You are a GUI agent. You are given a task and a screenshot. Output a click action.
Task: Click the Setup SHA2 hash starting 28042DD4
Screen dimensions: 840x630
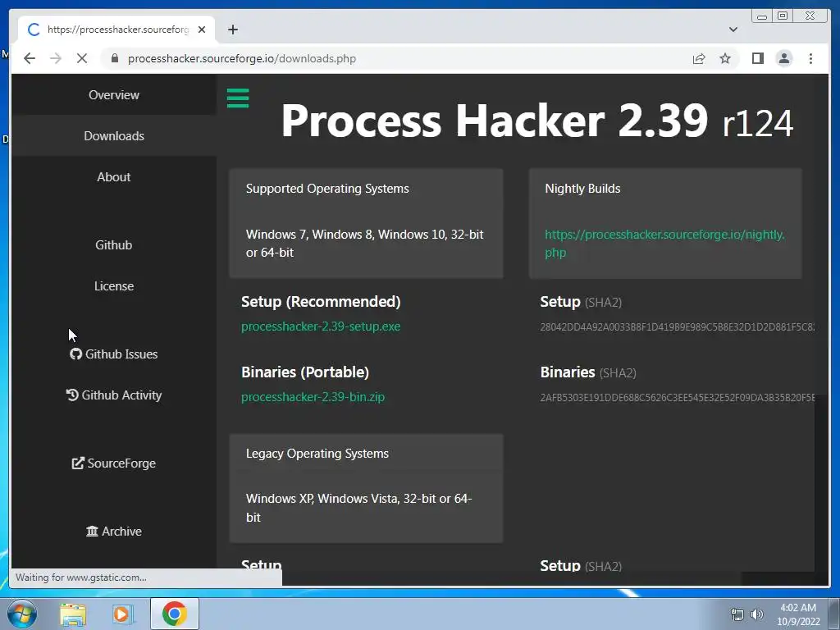point(677,326)
